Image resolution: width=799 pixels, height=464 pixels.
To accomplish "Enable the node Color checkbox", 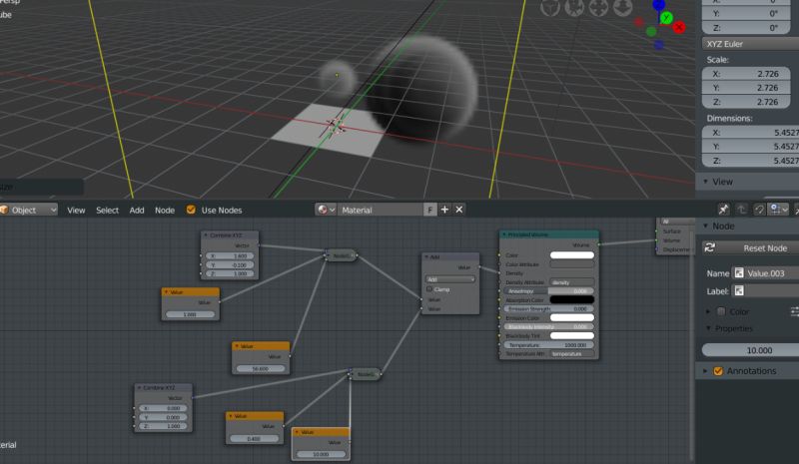I will 721,311.
